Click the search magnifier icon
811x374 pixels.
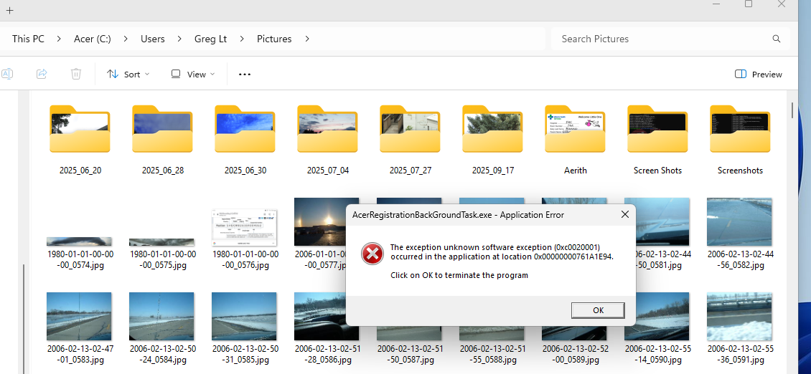point(777,39)
